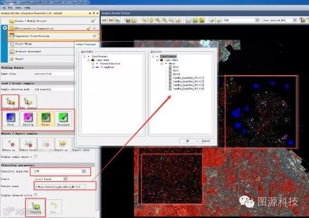
Task: Toggle Display advanced settings checkbox
Action: [x=35, y=195]
